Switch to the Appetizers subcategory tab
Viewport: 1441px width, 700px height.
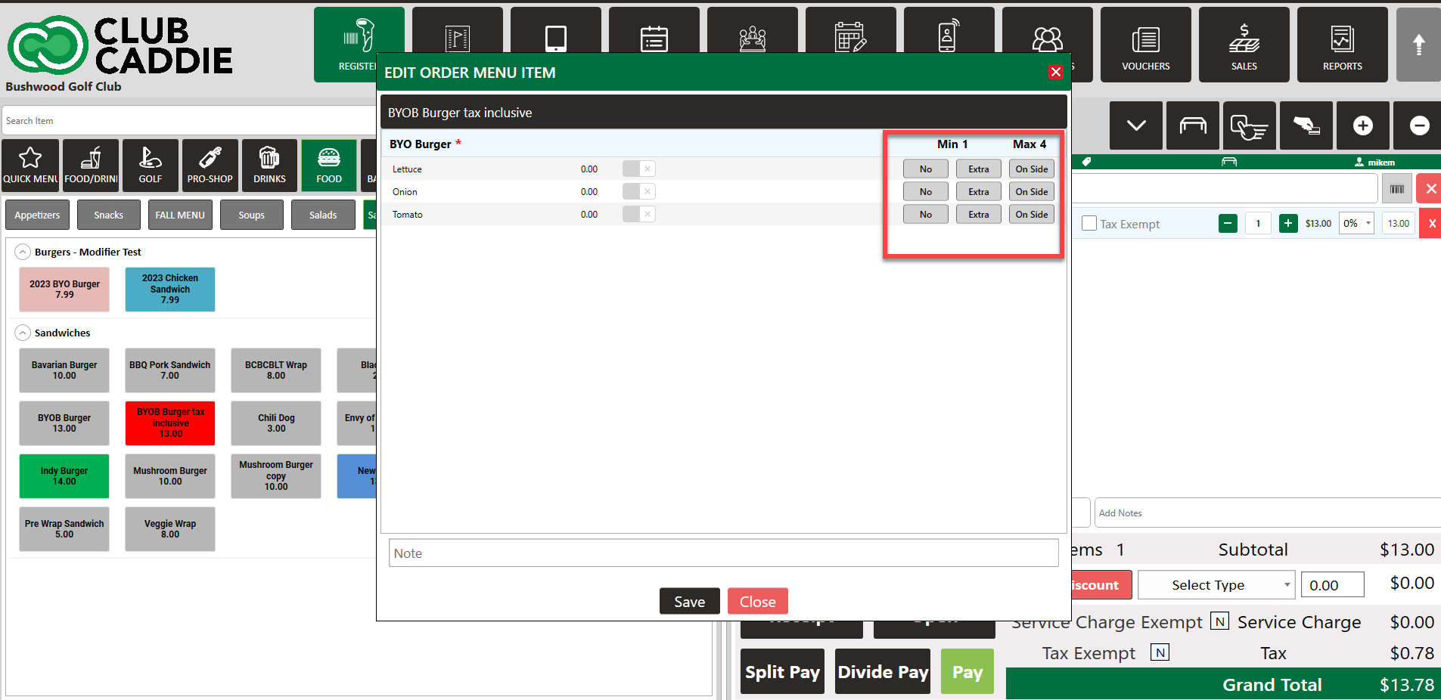click(x=37, y=215)
